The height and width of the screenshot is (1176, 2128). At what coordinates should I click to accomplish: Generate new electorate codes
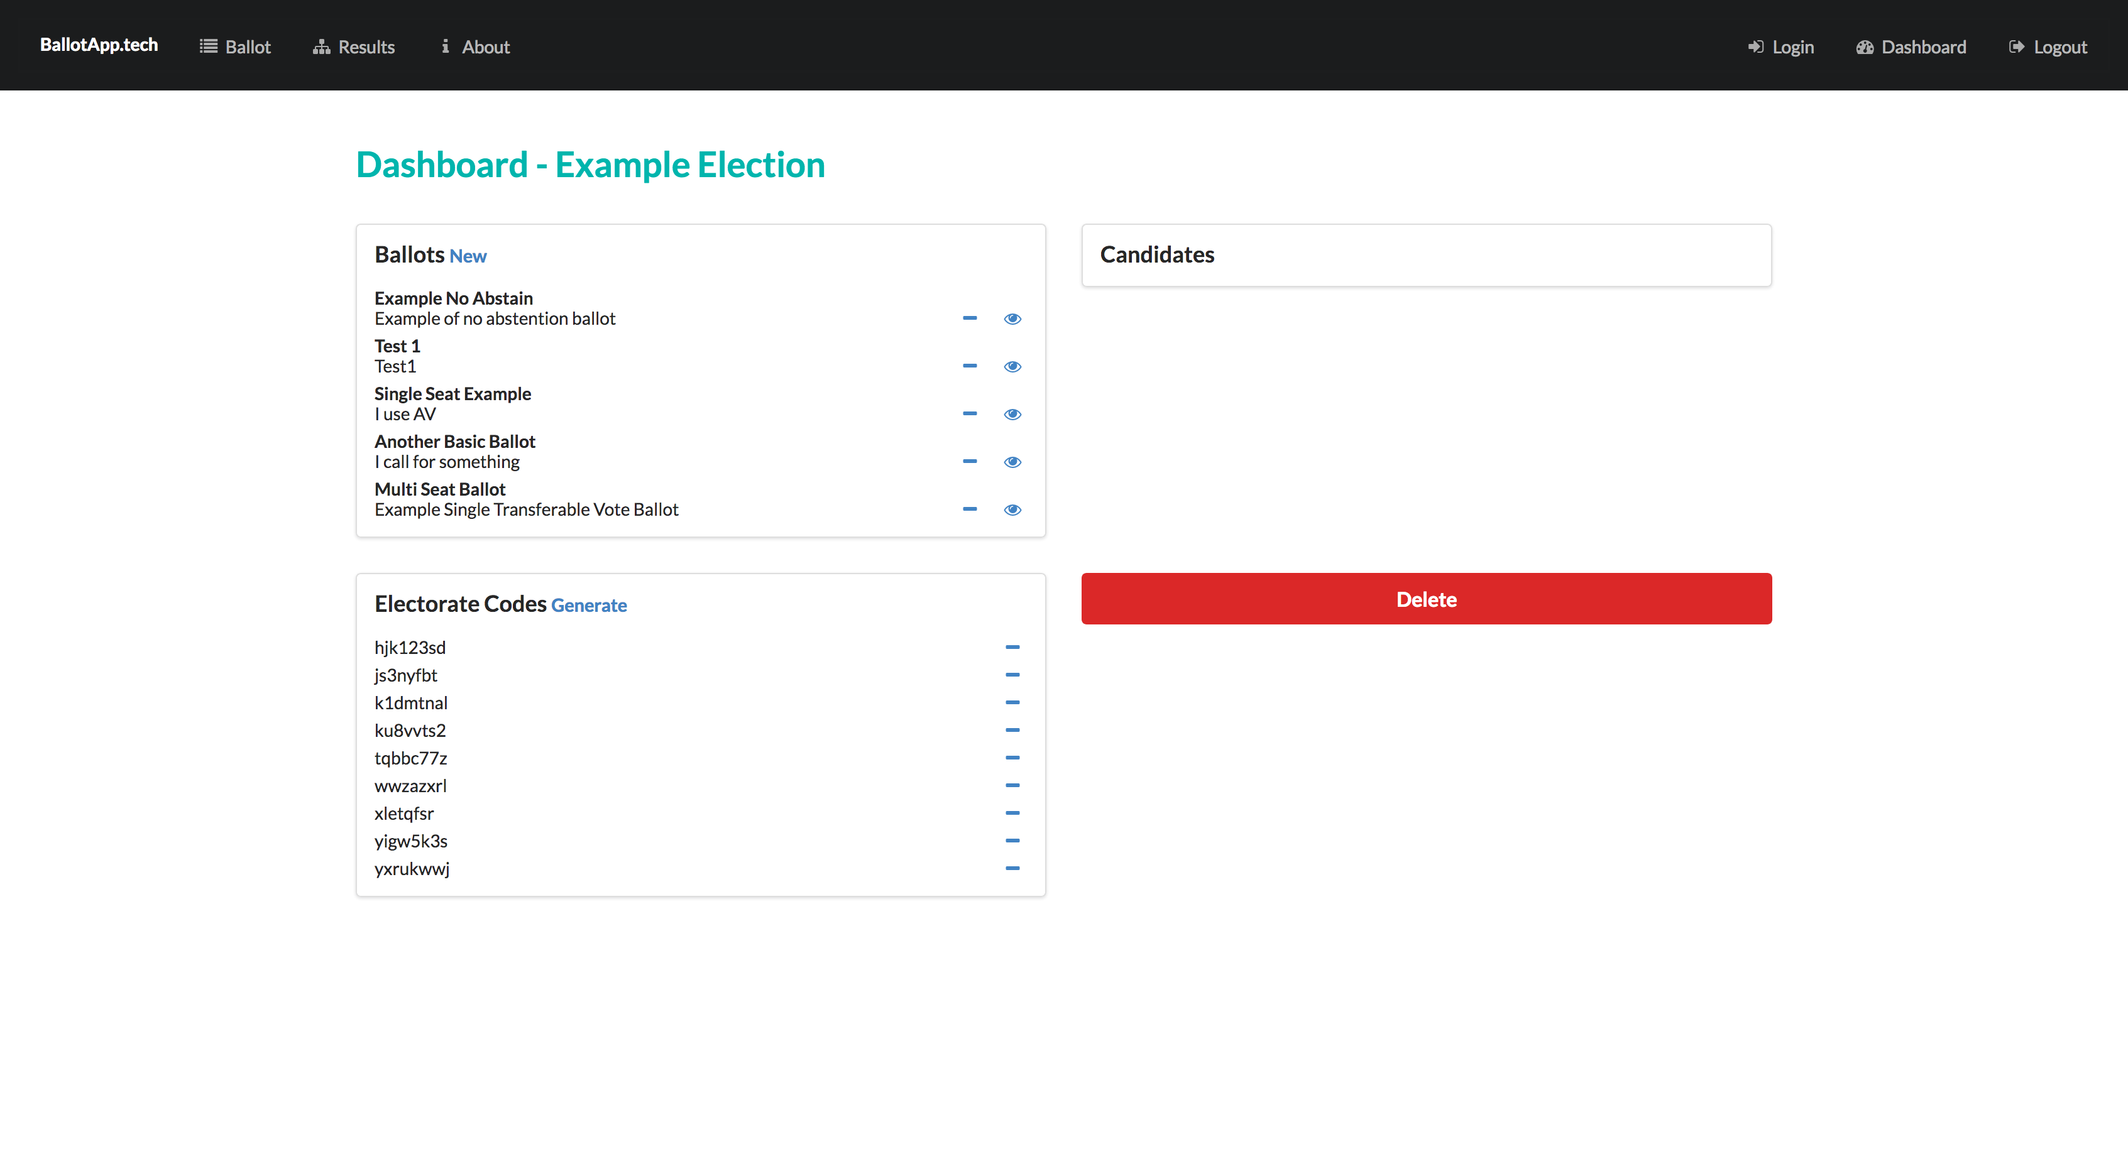(x=588, y=606)
